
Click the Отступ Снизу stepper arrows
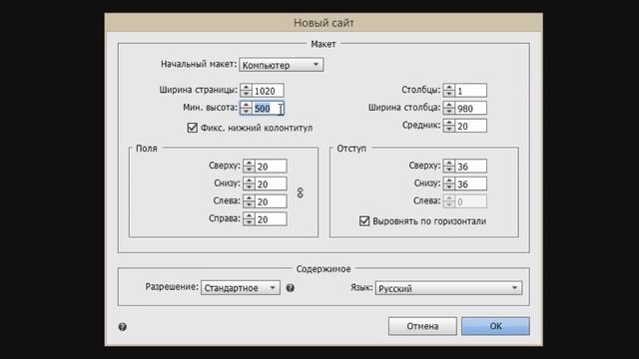(x=449, y=183)
